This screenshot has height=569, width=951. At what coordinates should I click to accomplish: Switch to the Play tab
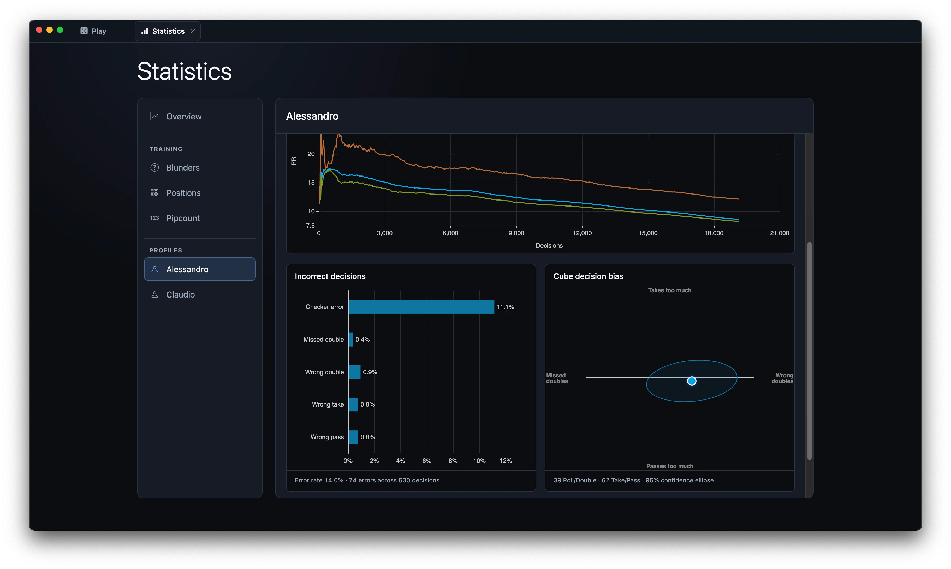pos(93,31)
